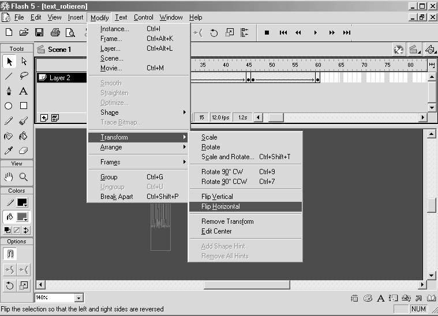Choose Flip Vertical menu entry
This screenshot has height=316, width=438.
[245, 197]
